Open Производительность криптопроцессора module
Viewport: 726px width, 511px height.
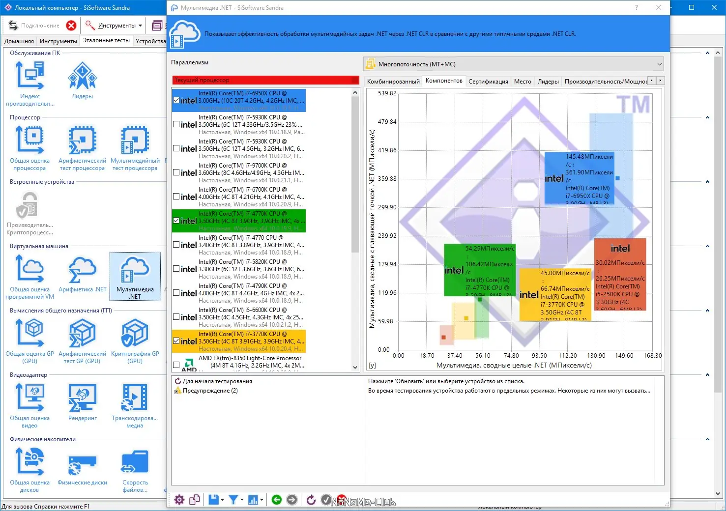click(x=30, y=212)
